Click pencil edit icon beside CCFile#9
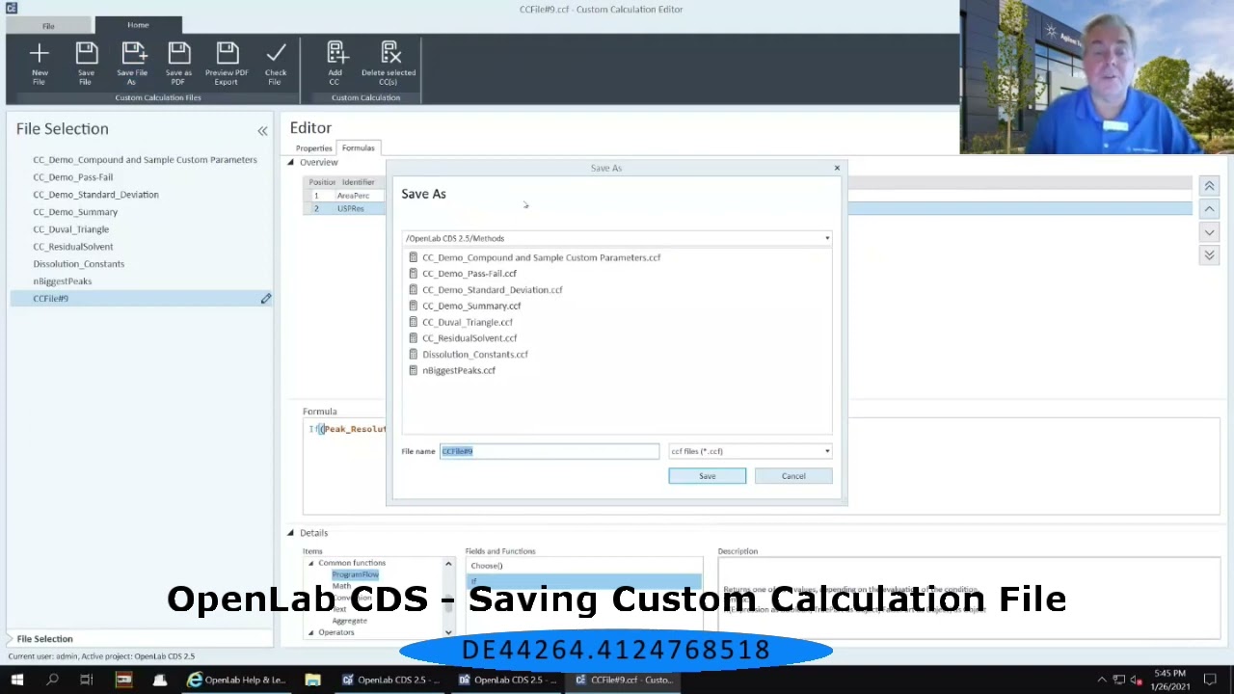 pyautogui.click(x=266, y=299)
